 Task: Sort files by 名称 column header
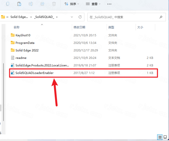17,27
